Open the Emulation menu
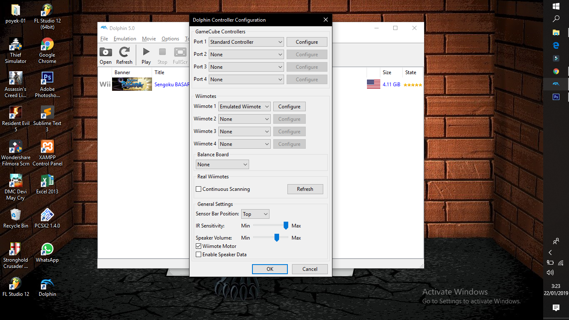569x320 pixels. 125,39
